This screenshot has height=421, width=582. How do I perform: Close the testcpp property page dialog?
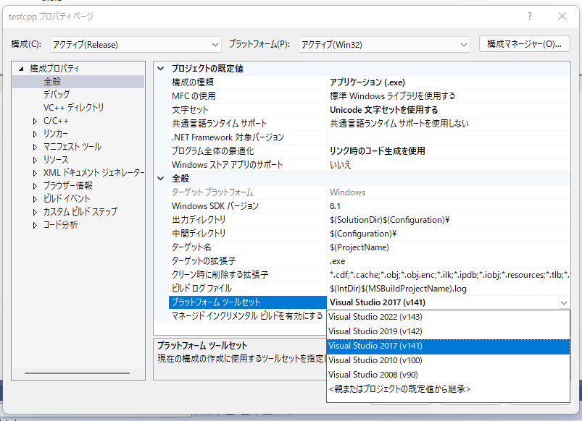coord(562,16)
